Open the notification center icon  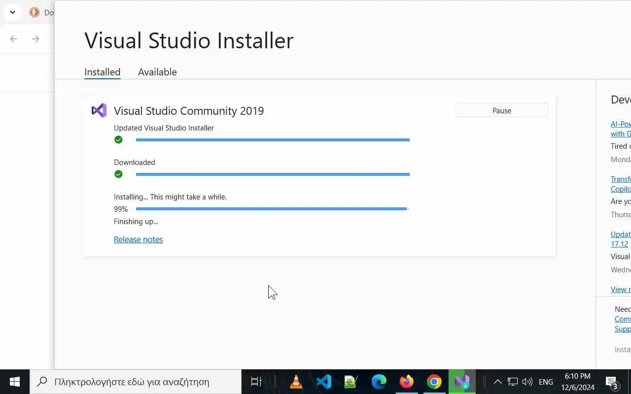(611, 382)
